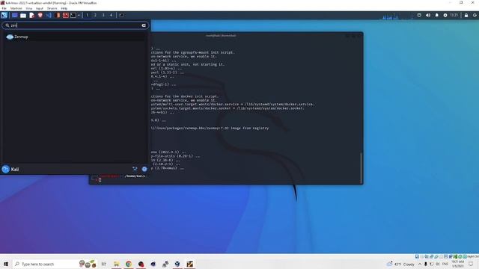
Task: Open the Windows Start button
Action: 5,264
